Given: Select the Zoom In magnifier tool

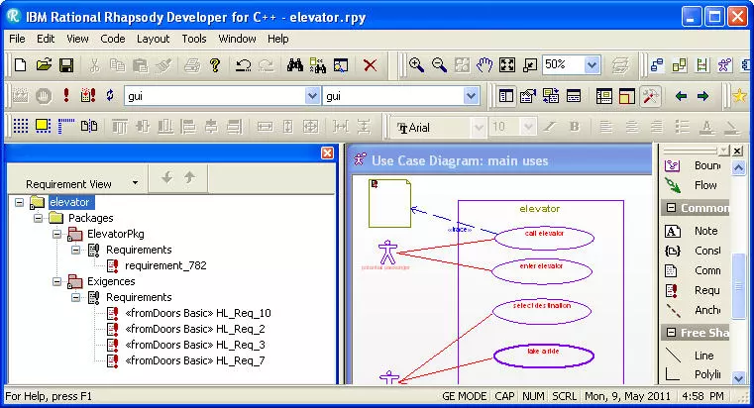Looking at the screenshot, I should pos(416,65).
